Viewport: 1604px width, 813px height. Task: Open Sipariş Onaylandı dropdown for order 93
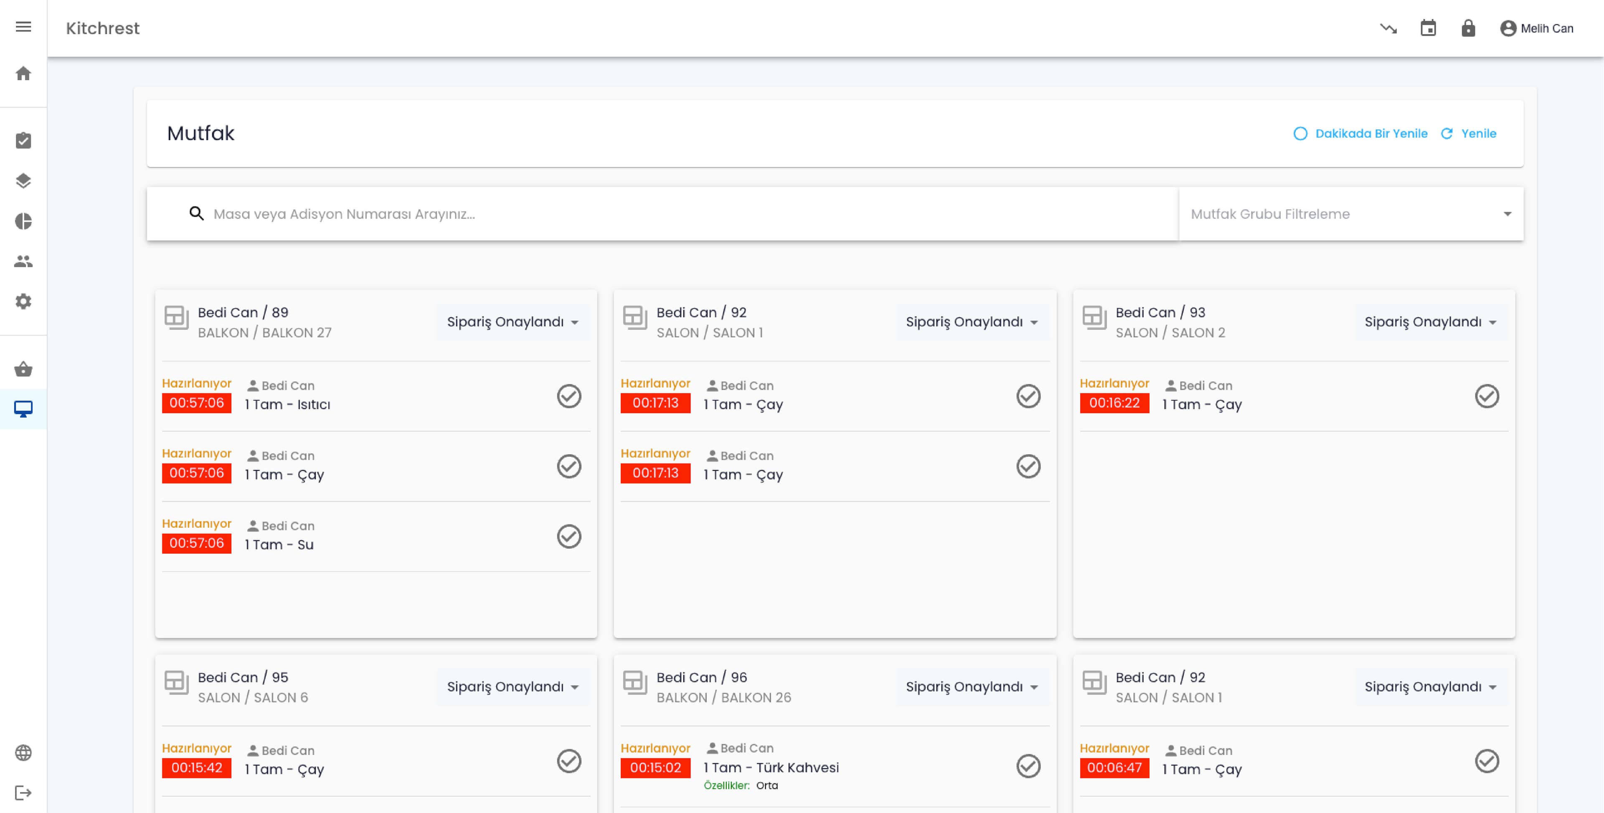1430,322
